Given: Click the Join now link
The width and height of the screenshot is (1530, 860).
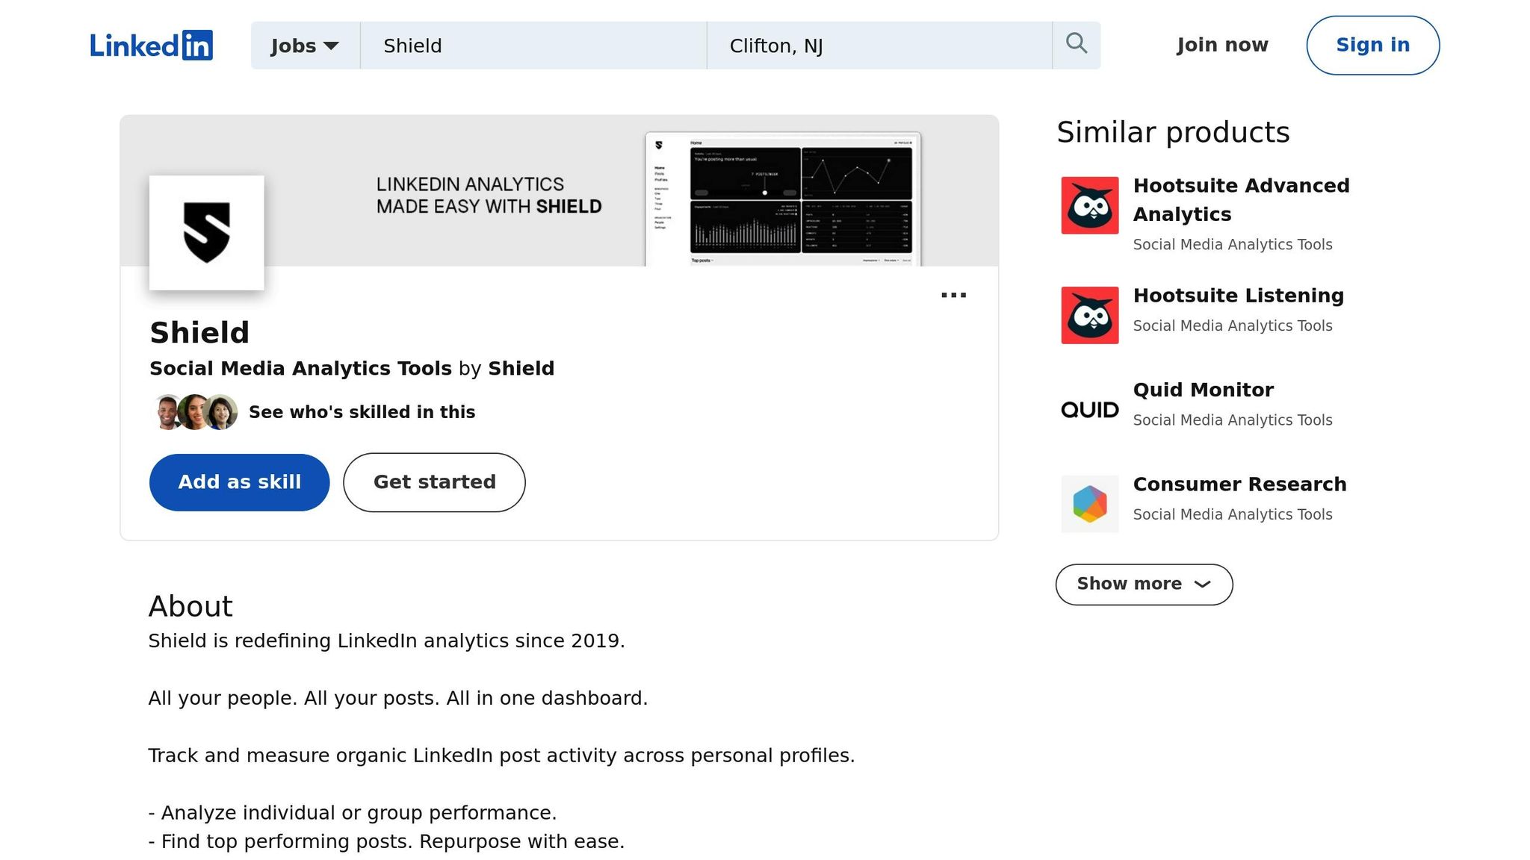Looking at the screenshot, I should [1222, 46].
